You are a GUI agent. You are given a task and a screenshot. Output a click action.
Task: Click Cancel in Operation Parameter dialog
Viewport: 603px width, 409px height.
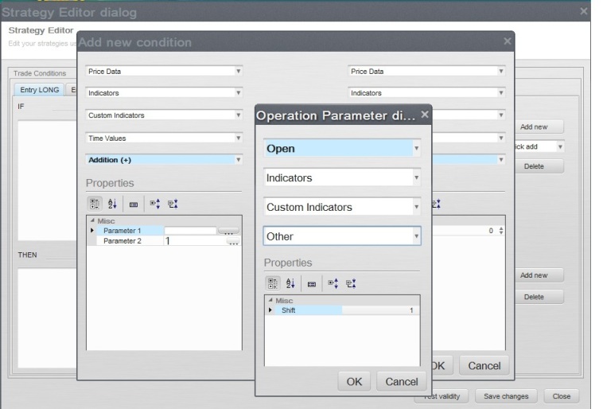pyautogui.click(x=402, y=382)
